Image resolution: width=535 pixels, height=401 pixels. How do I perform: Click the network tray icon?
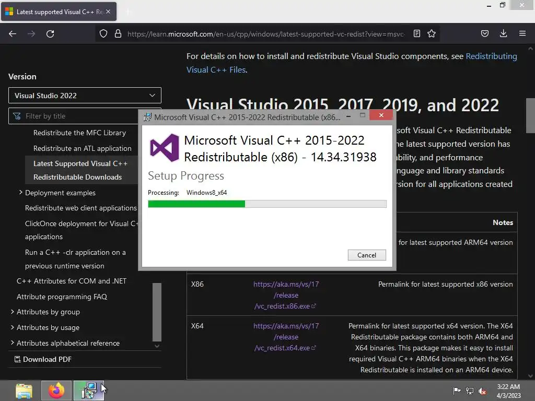[470, 391]
